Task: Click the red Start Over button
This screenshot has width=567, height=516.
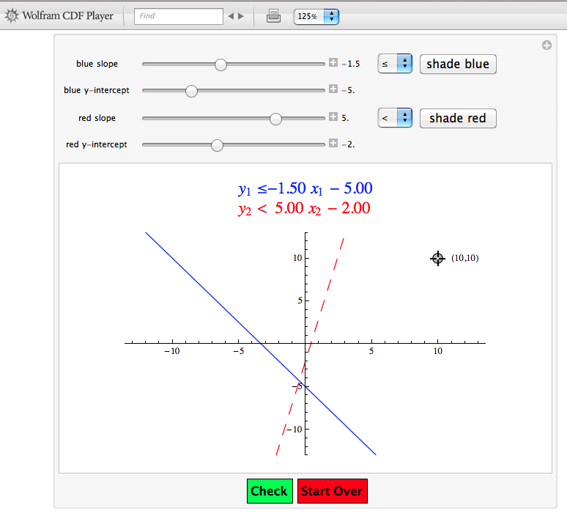Action: pos(333,491)
